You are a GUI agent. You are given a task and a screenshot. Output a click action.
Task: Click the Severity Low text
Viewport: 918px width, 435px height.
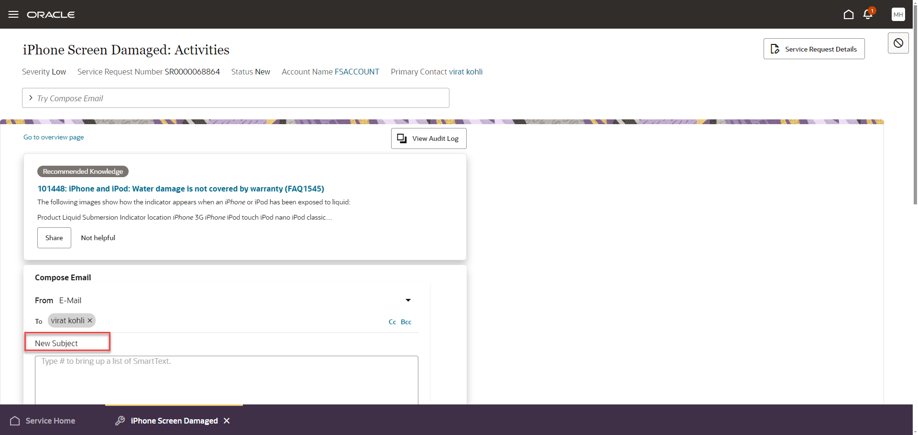coord(44,72)
